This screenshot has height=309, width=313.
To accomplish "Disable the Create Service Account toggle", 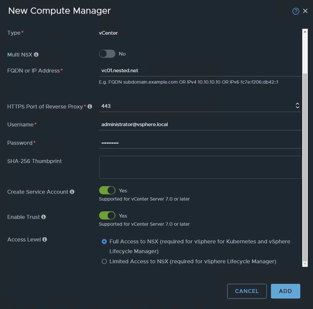I will click(x=107, y=190).
